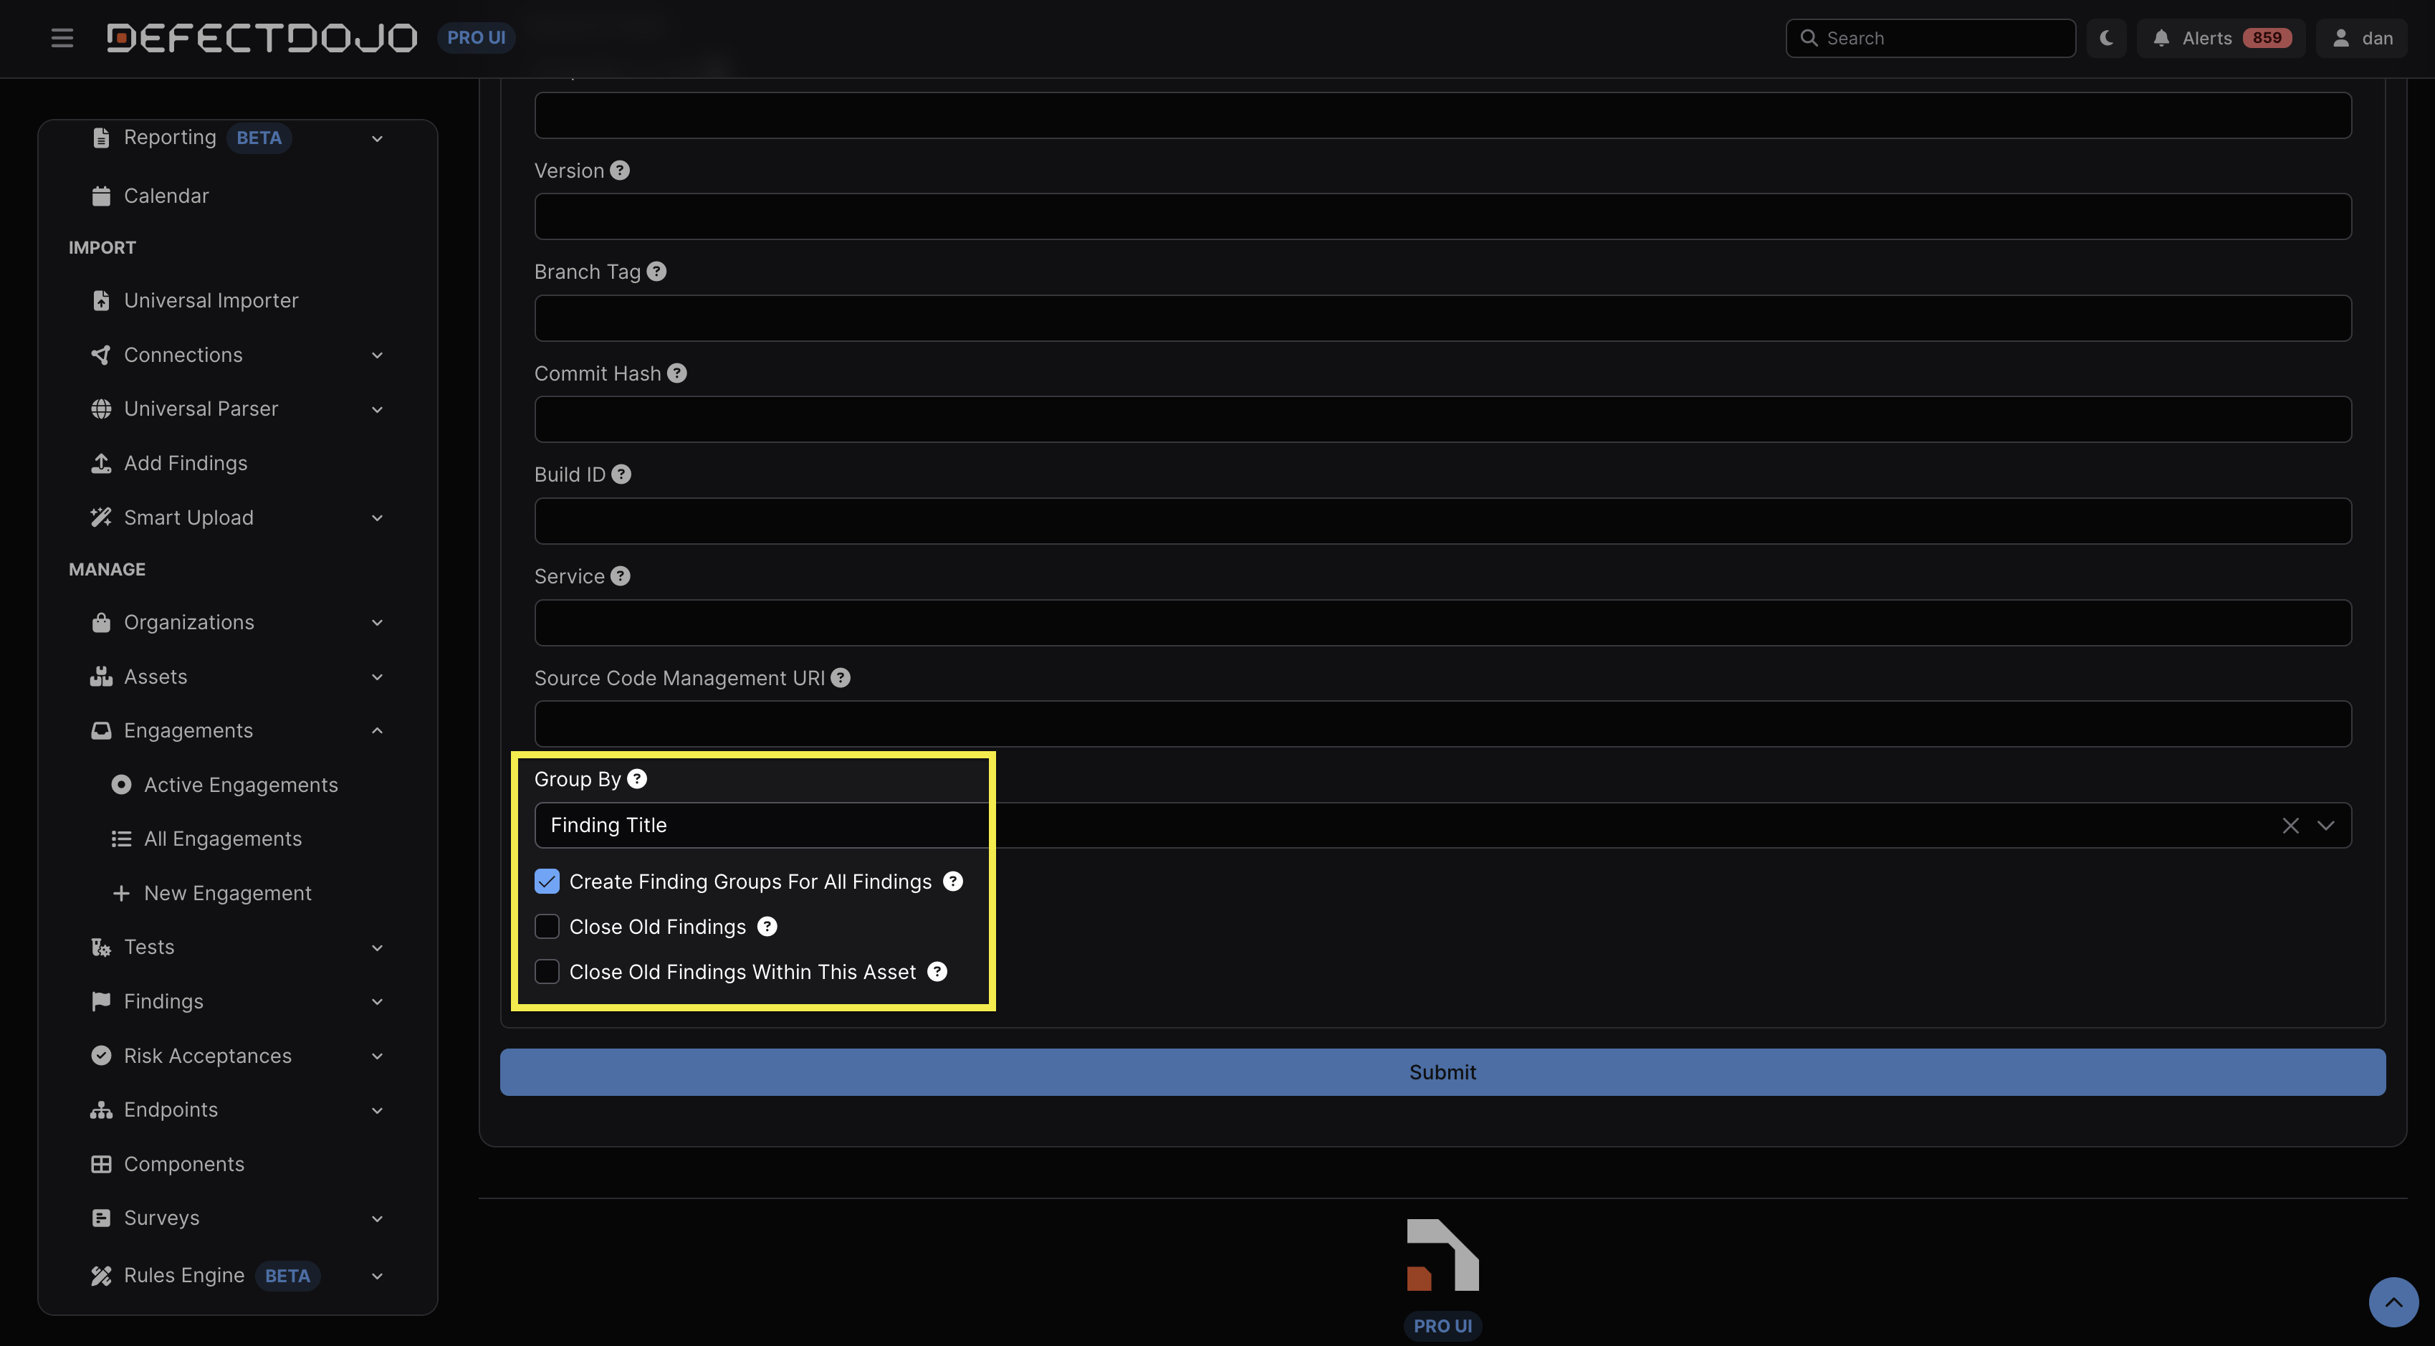Click the Group By help icon
This screenshot has width=2435, height=1346.
tap(637, 779)
